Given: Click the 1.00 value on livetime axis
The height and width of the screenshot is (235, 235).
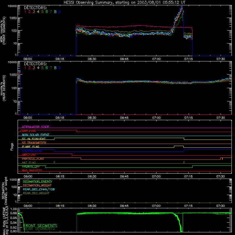Looking at the screenshot, I should point(14,209).
